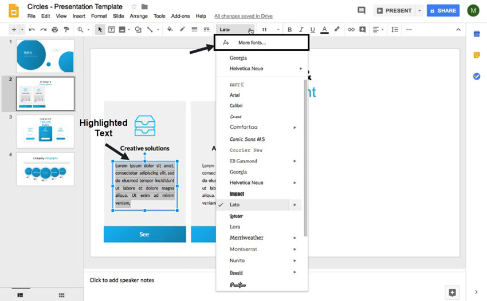
Task: Click the Google Slides home logo
Action: pos(13,10)
